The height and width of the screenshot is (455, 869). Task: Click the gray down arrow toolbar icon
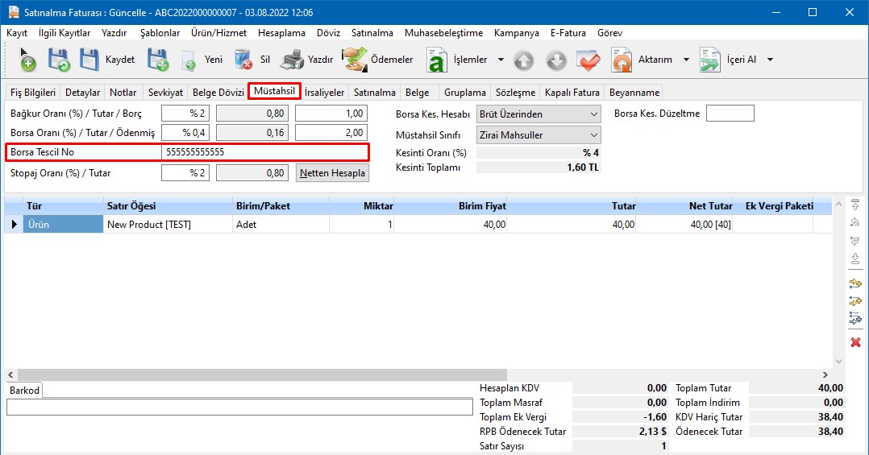click(556, 60)
